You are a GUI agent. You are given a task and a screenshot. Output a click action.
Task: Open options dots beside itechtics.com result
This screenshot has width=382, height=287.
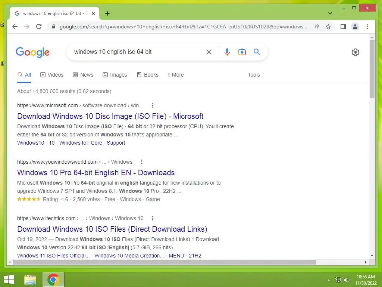click(x=153, y=218)
